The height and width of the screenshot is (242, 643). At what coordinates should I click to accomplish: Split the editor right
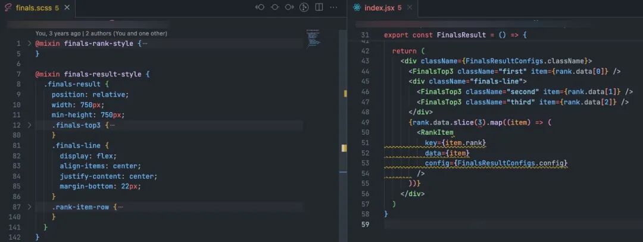(319, 7)
